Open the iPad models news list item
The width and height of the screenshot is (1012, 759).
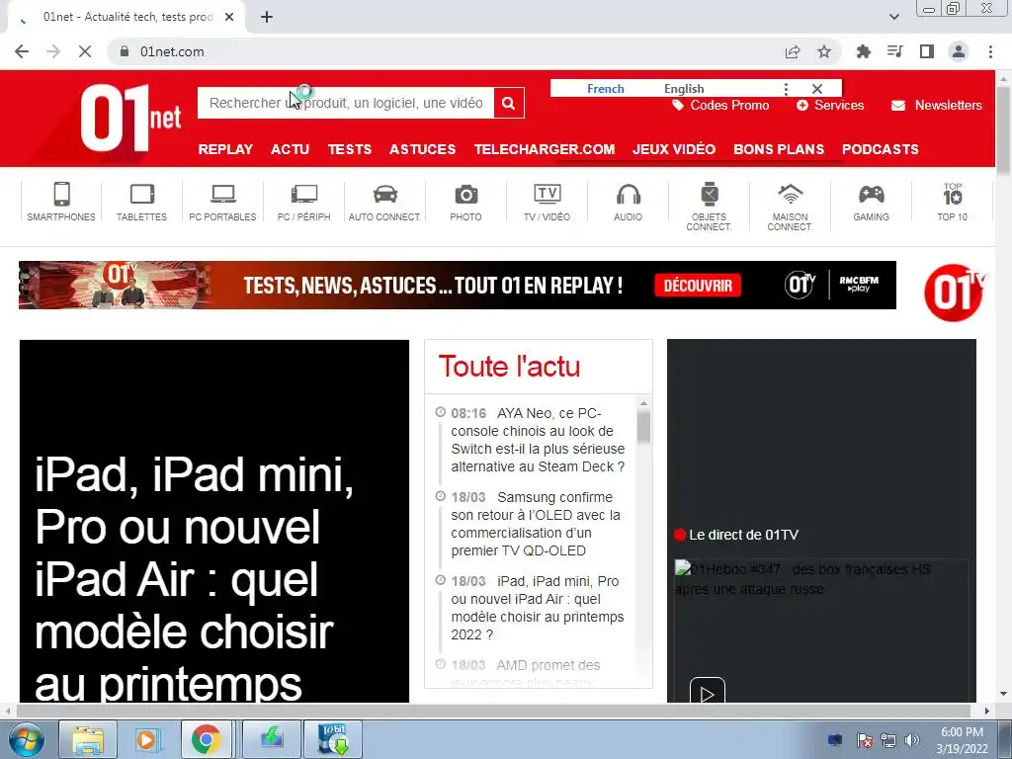[538, 608]
